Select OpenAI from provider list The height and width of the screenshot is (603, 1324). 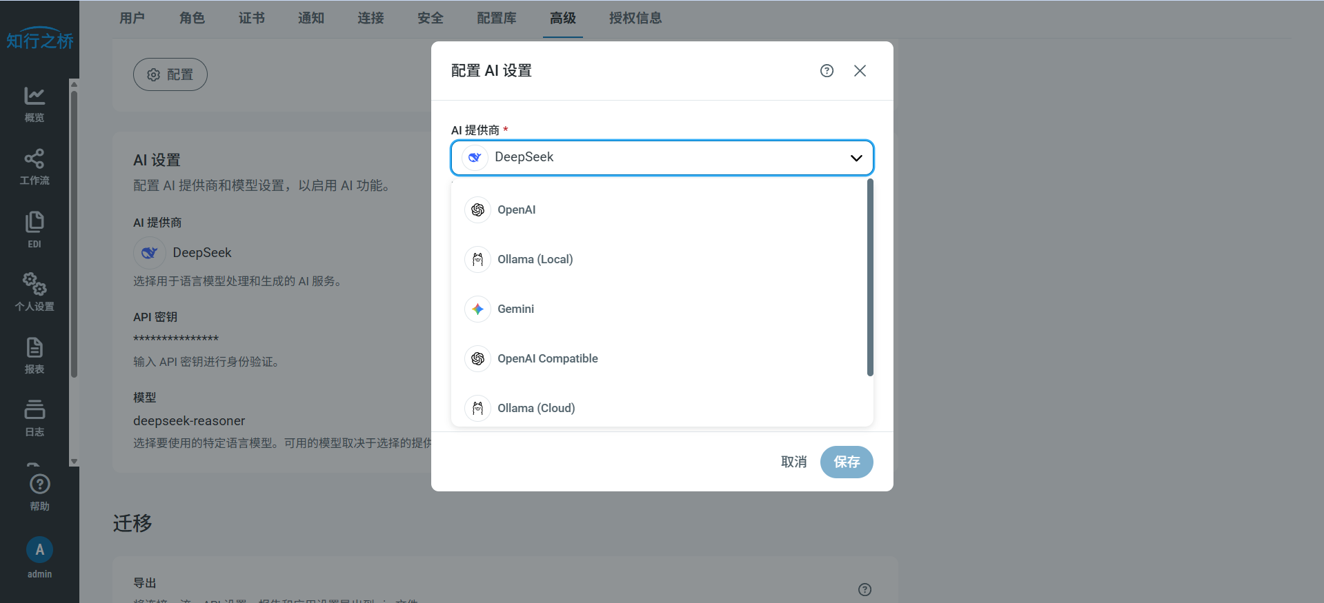516,210
